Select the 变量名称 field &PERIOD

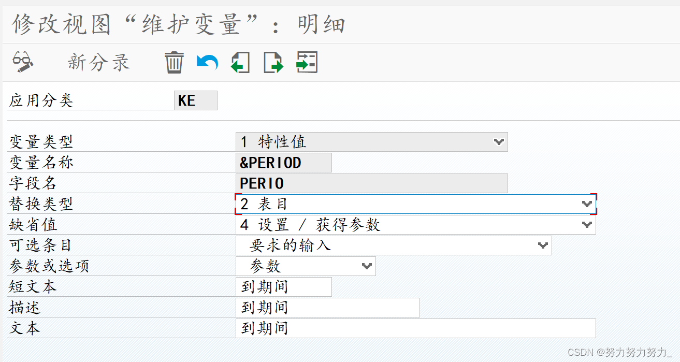[284, 162]
